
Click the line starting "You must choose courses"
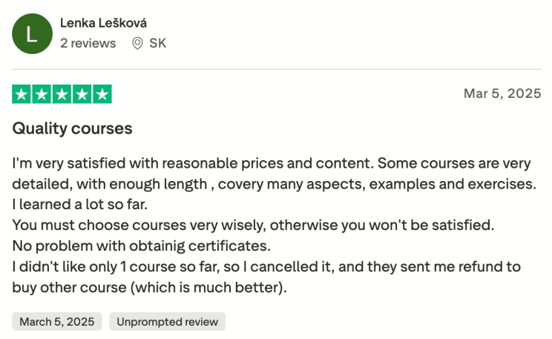[x=253, y=225]
